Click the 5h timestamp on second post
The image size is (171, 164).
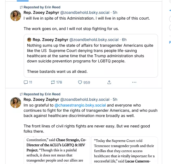click(x=115, y=99)
